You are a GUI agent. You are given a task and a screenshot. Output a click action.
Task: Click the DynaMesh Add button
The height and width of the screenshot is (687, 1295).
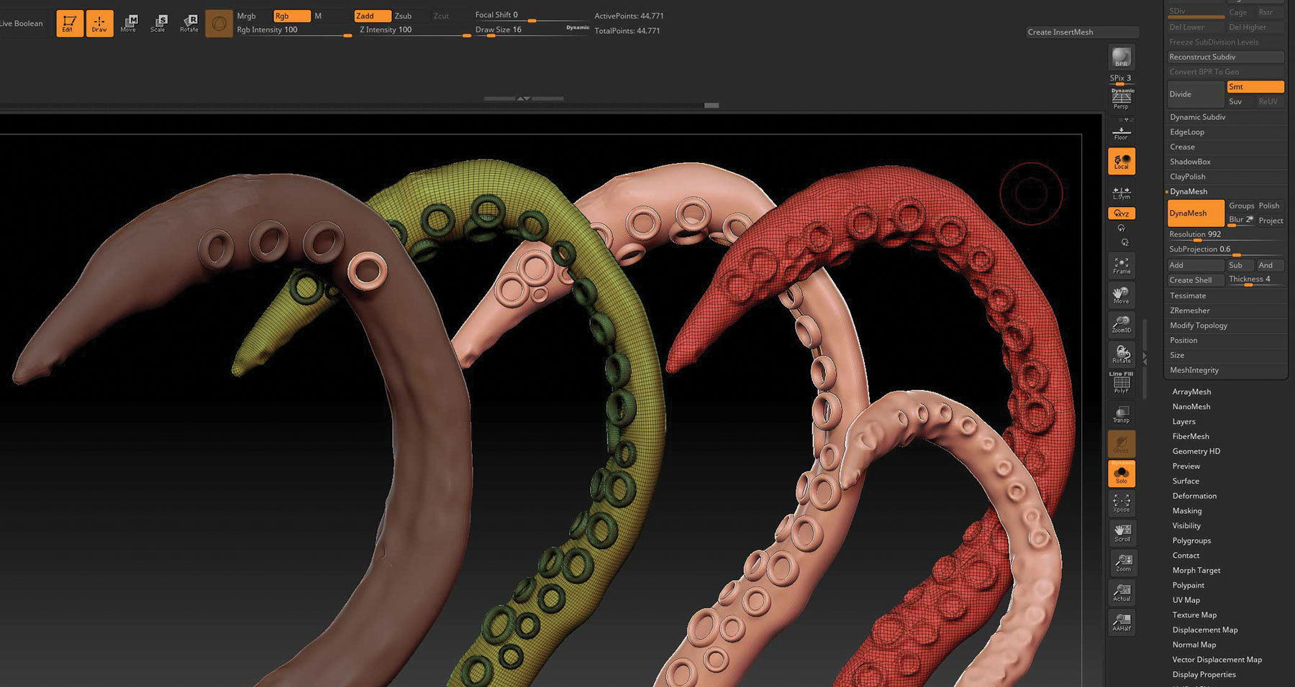click(1196, 265)
